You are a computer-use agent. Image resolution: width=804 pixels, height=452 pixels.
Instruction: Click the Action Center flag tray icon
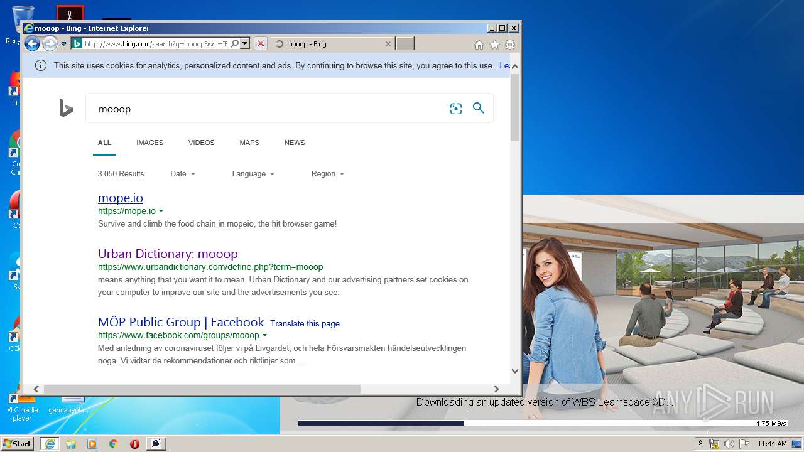[744, 444]
